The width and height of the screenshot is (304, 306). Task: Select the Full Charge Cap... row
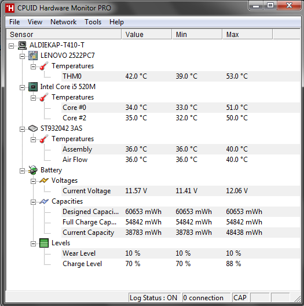(181, 222)
